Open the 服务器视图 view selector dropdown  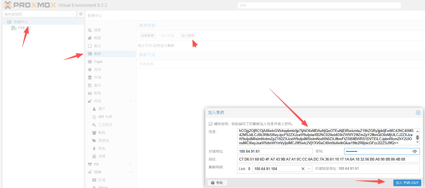pyautogui.click(x=73, y=14)
